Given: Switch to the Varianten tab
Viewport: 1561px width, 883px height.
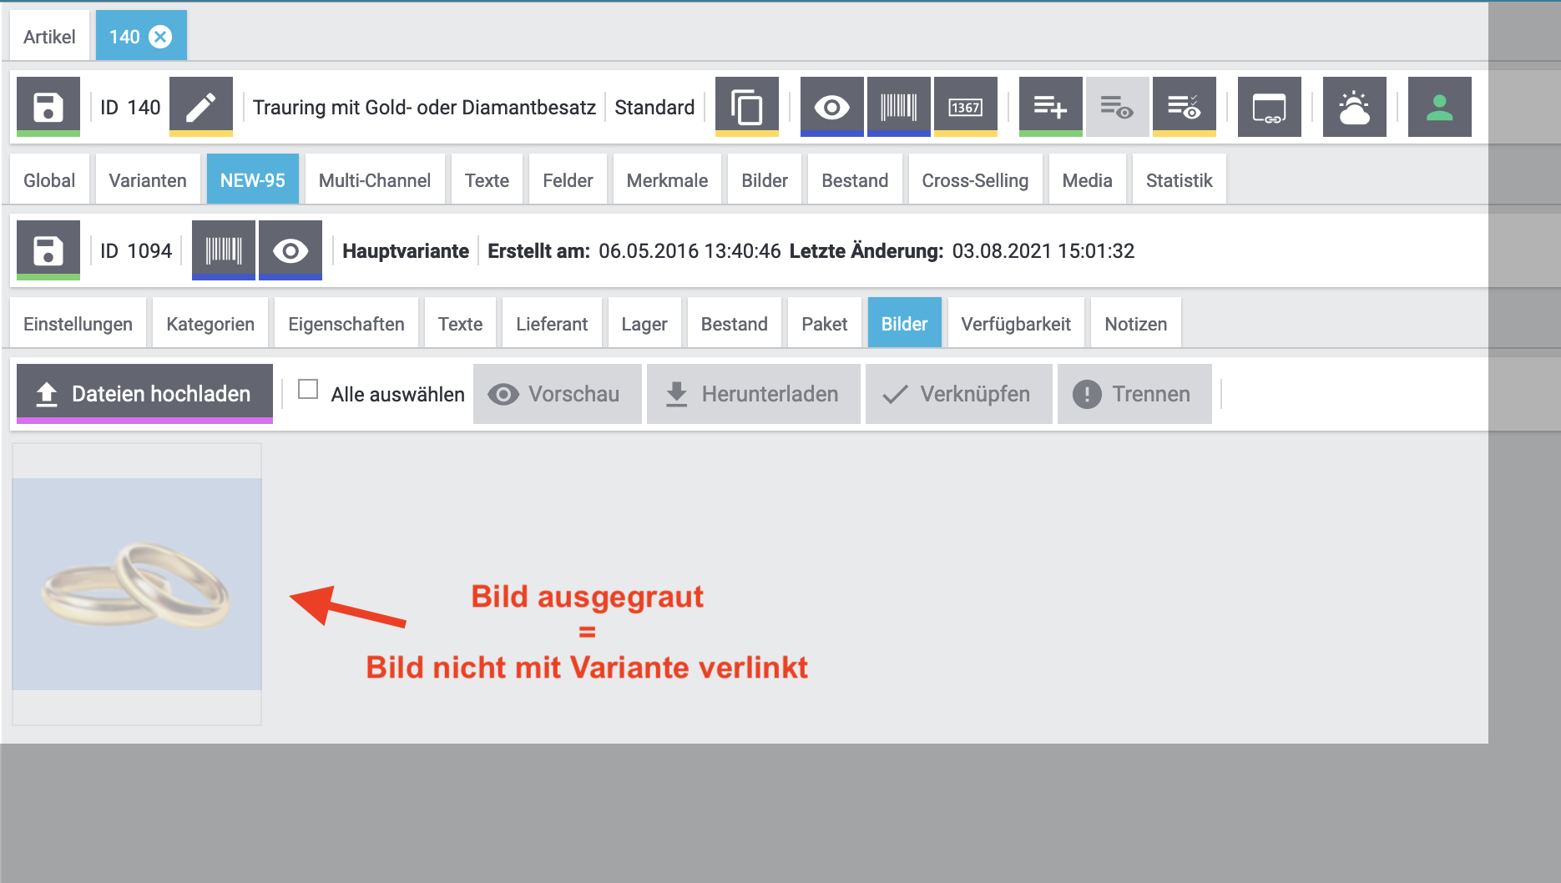Looking at the screenshot, I should pyautogui.click(x=148, y=180).
